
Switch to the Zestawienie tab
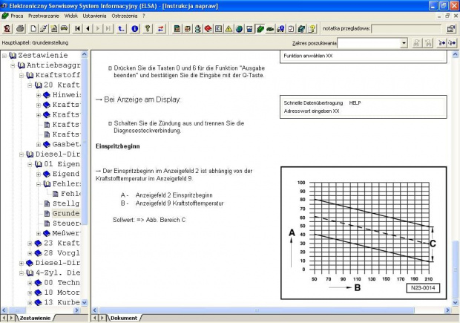35,318
